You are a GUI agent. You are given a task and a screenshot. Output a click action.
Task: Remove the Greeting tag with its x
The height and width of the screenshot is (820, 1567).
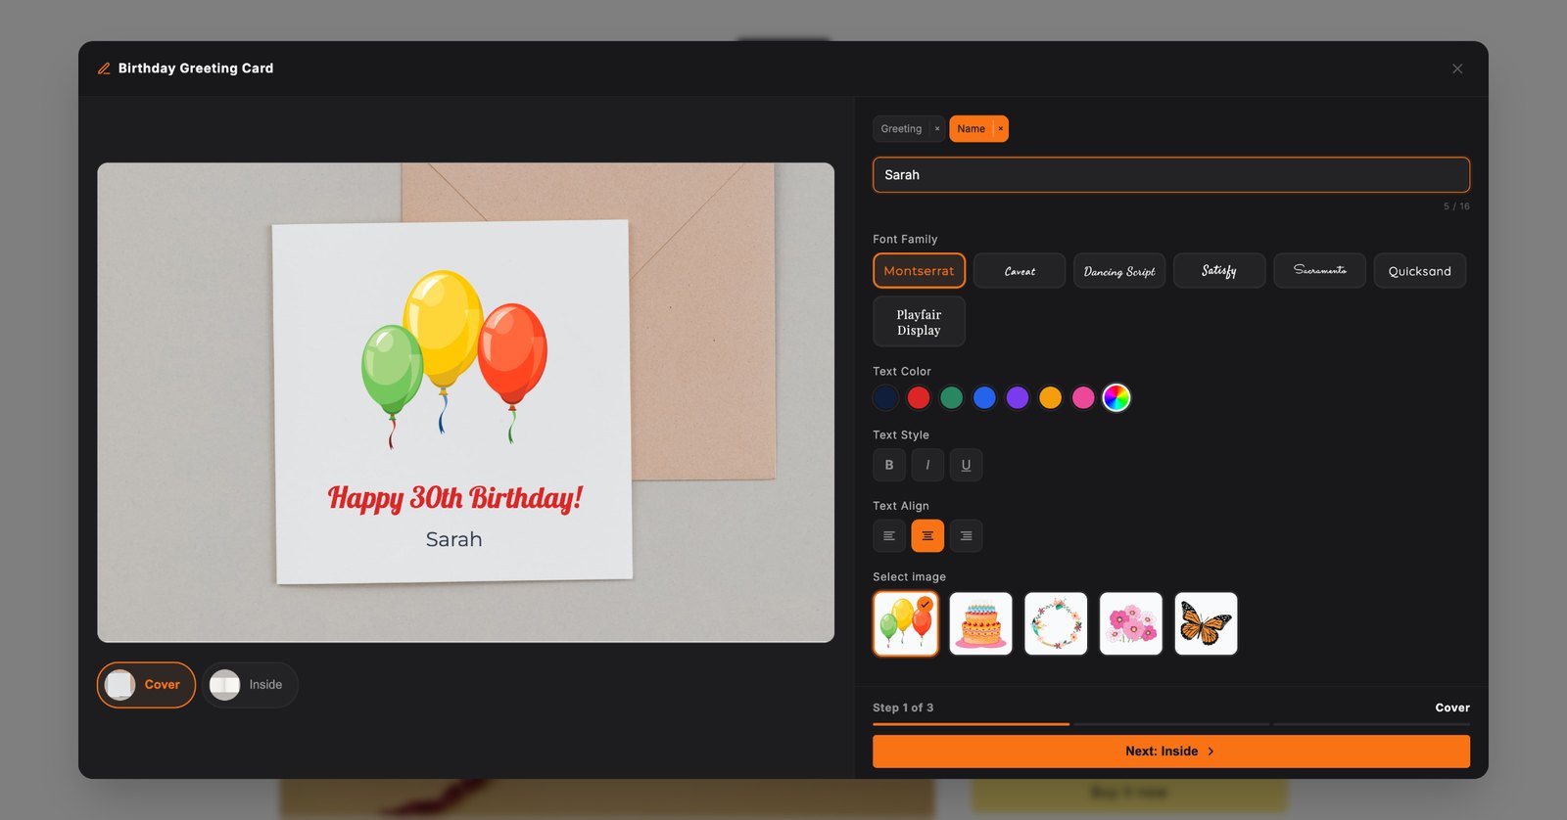click(x=937, y=129)
